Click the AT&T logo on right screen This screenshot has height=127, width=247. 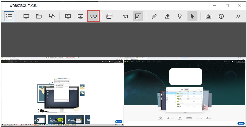(209, 118)
